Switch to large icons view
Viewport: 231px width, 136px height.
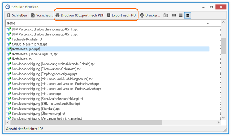[174, 15]
